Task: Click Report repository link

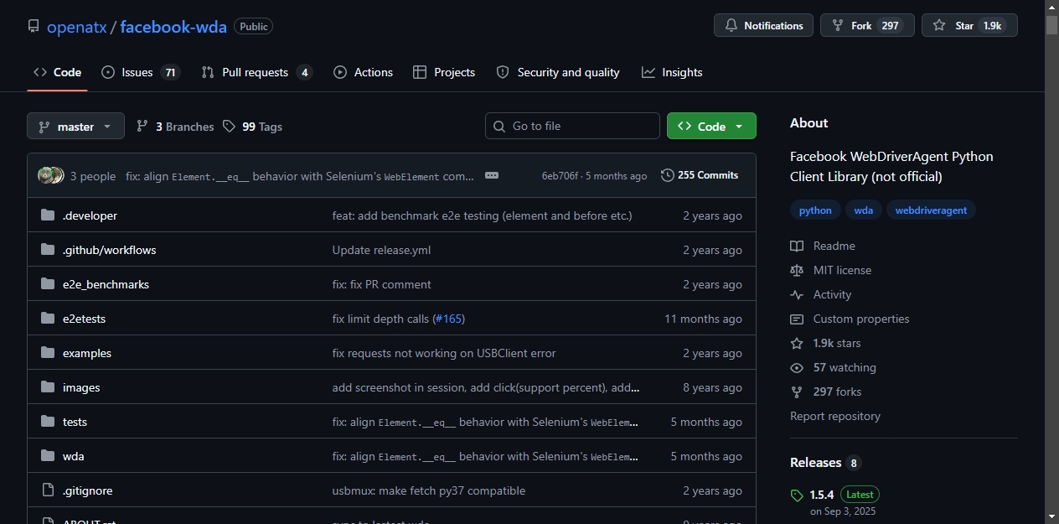Action: (835, 416)
